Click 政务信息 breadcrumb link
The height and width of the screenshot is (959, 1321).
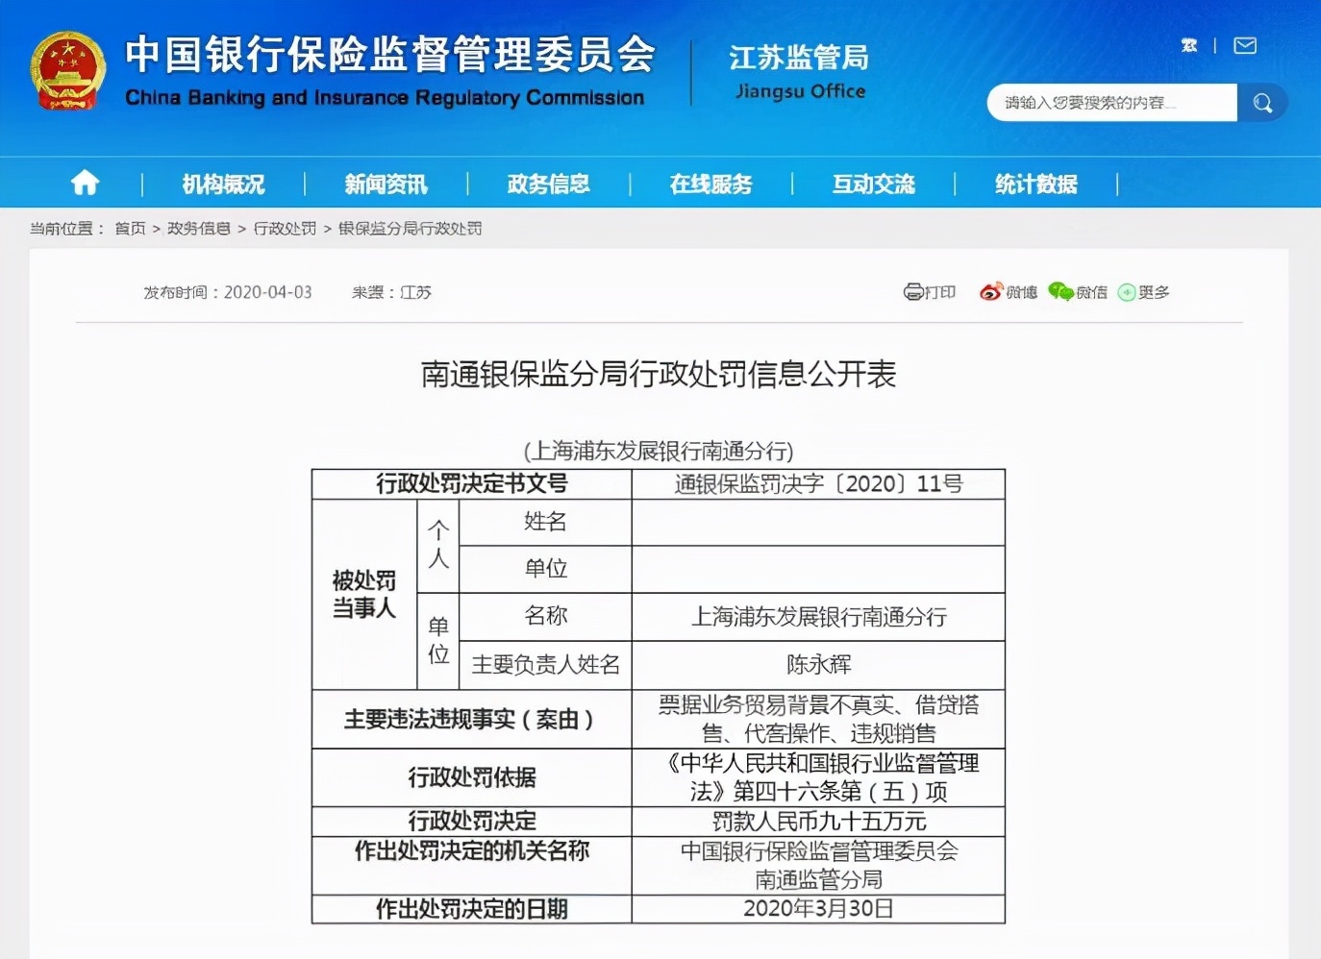click(x=199, y=229)
